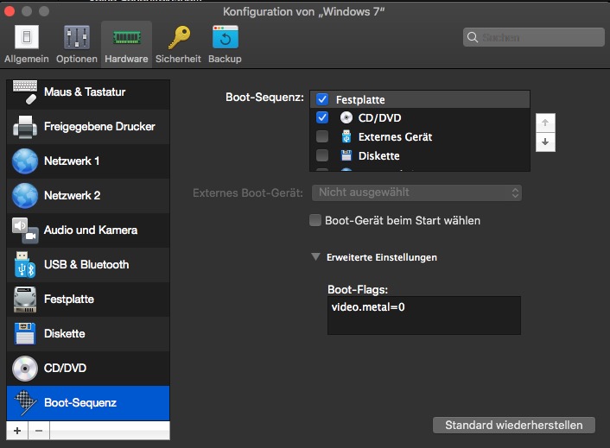Click the Externes Gerät USB icon in boot list
Viewport: 610px width, 448px height.
[346, 136]
